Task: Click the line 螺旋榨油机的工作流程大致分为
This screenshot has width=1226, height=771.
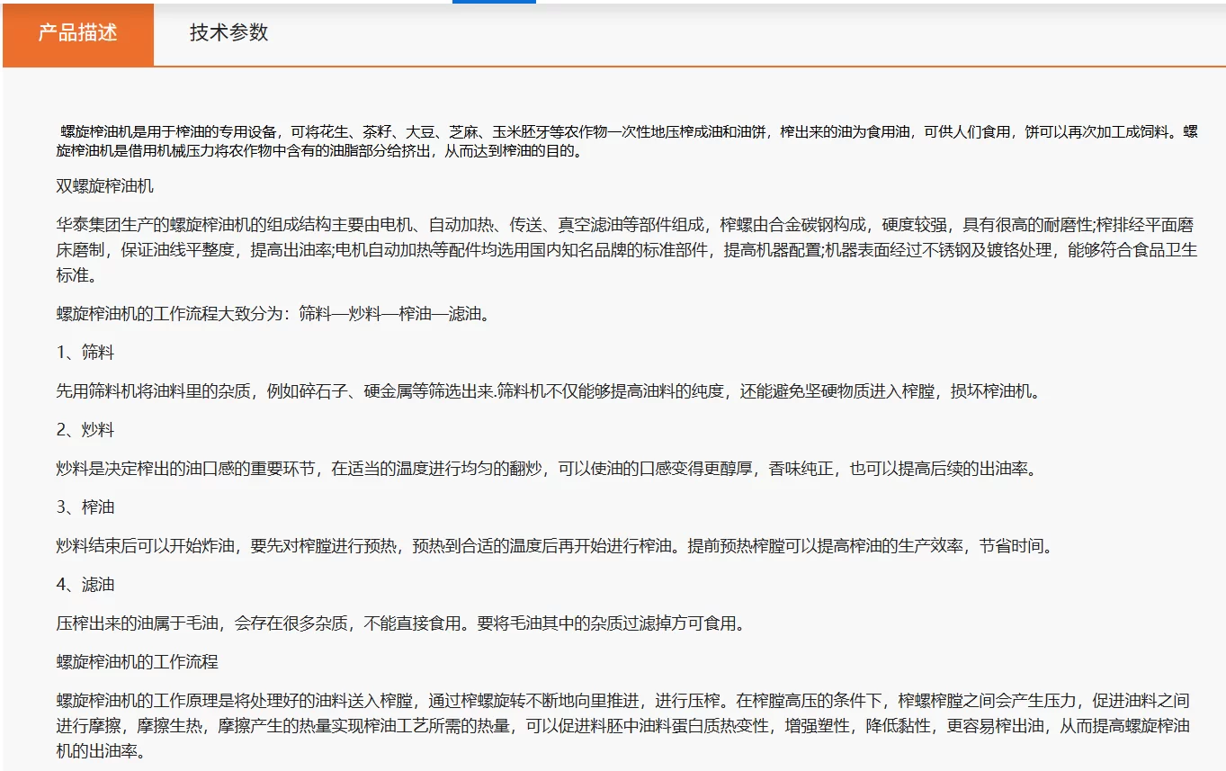Action: click(272, 315)
